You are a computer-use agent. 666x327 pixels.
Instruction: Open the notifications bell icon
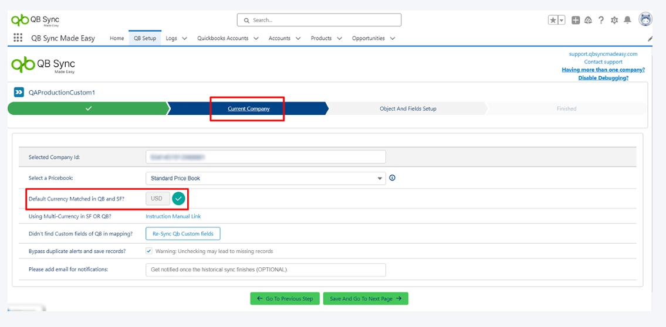click(627, 20)
